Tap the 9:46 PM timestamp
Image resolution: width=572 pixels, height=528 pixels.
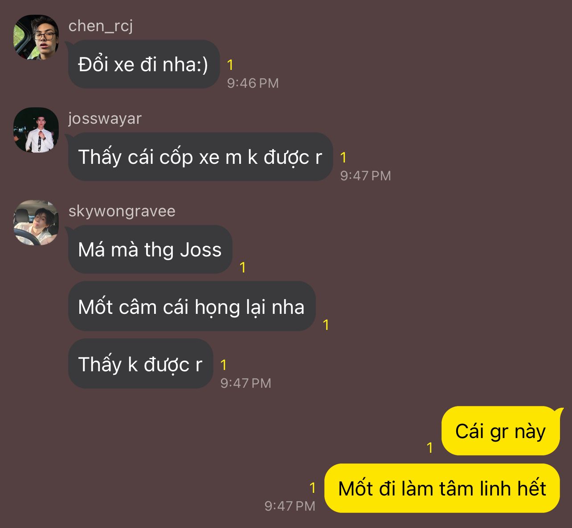click(x=253, y=83)
